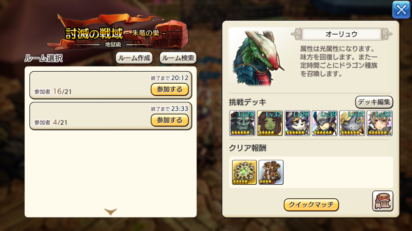The width and height of the screenshot is (412, 231).
Task: View the treasure sack reward
Action: point(271,172)
